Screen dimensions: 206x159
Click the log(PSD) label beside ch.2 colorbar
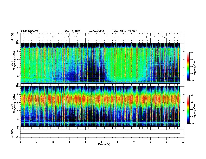click(195, 110)
